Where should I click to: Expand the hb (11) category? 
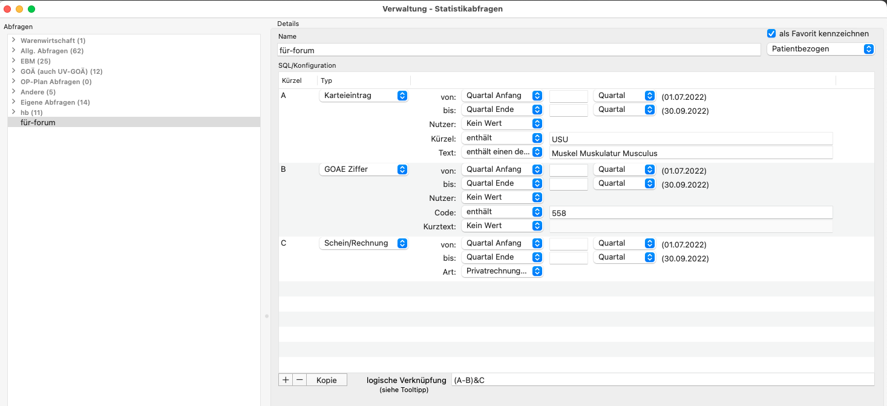click(13, 112)
